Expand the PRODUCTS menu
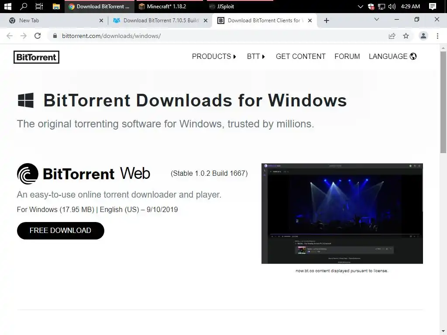Screen dimensions: 447x335 click(x=214, y=56)
